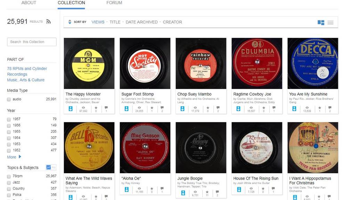Switch to the FORUM tab
The width and height of the screenshot is (356, 200).
coord(114,2)
